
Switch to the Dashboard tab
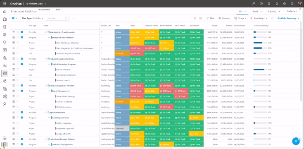(x=292, y=11)
